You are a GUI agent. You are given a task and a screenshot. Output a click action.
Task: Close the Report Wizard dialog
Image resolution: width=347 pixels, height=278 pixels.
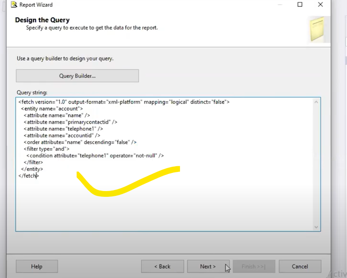[x=320, y=4]
